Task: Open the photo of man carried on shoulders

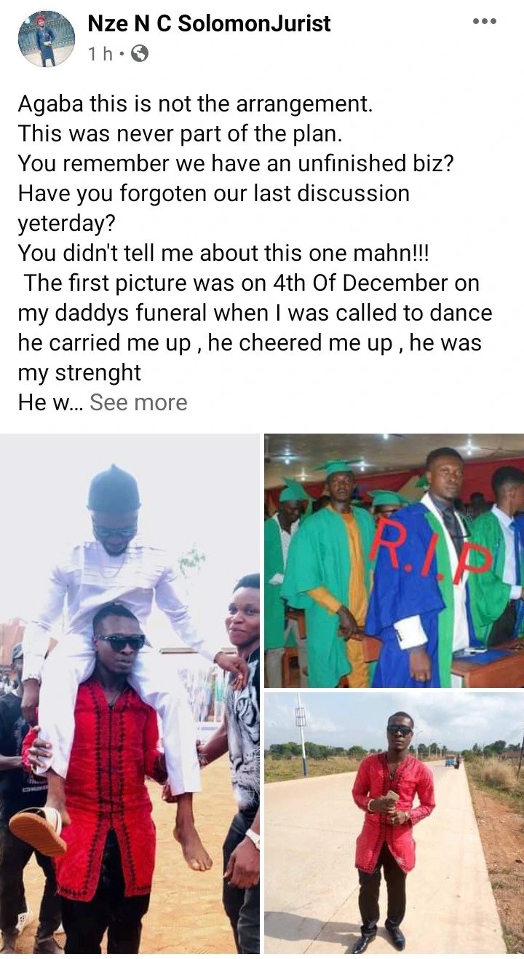Action: point(130,694)
